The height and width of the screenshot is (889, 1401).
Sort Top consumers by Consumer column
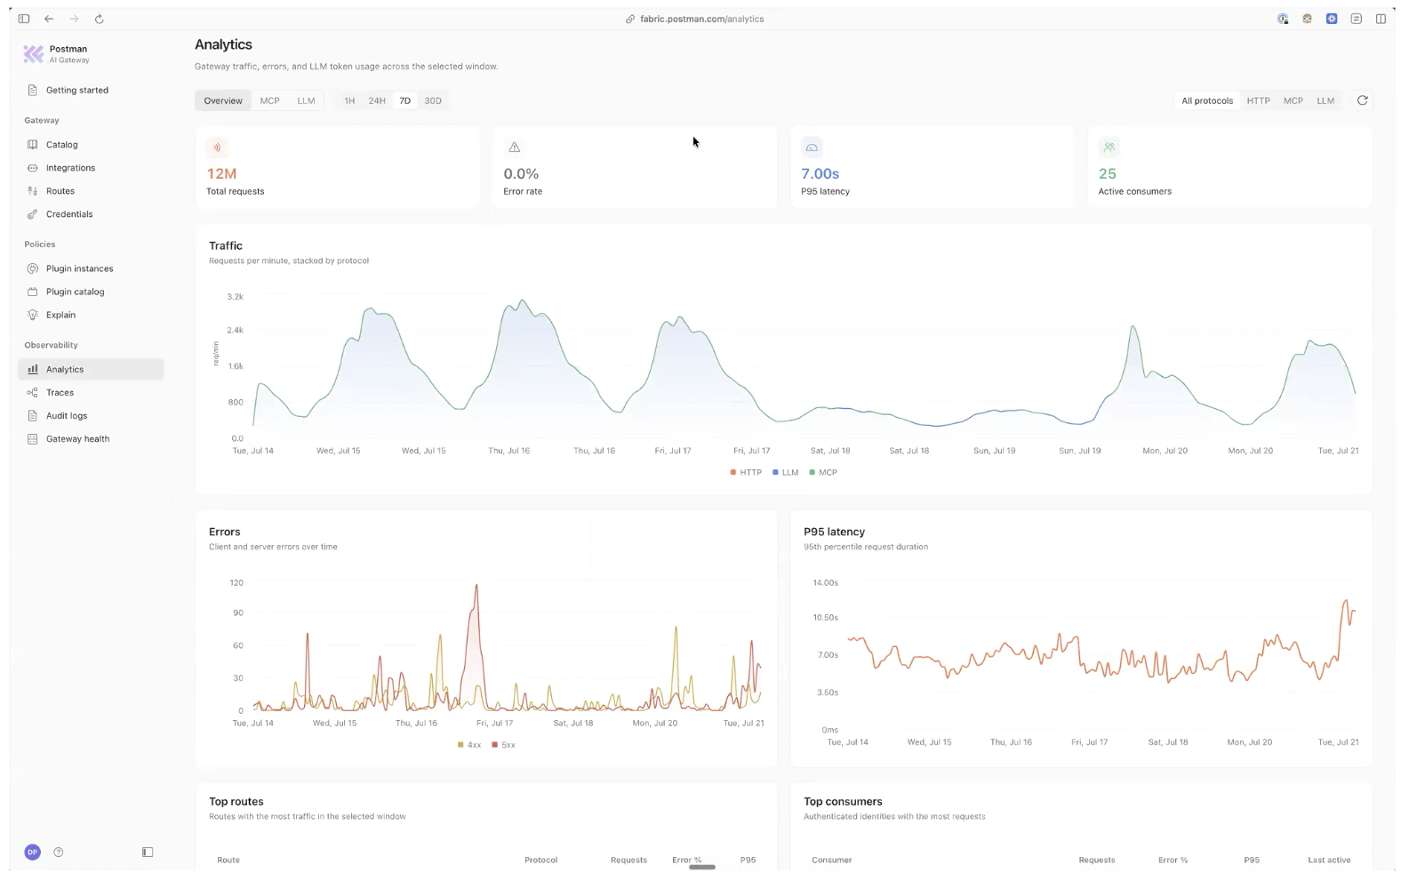(832, 860)
